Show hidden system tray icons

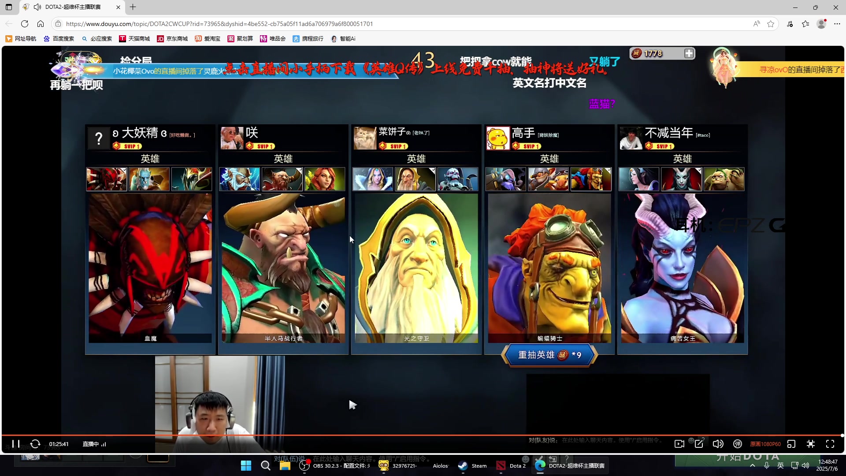[753, 465]
